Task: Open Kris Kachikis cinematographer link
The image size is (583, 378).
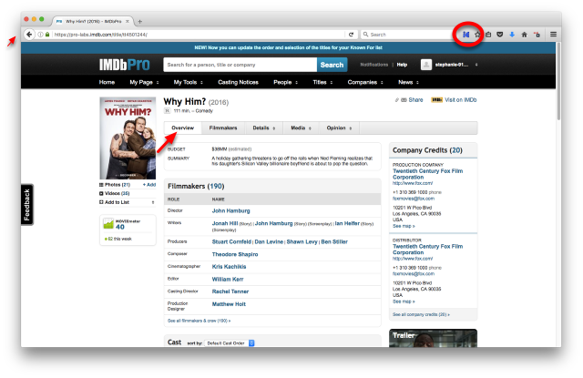Action: 229,267
